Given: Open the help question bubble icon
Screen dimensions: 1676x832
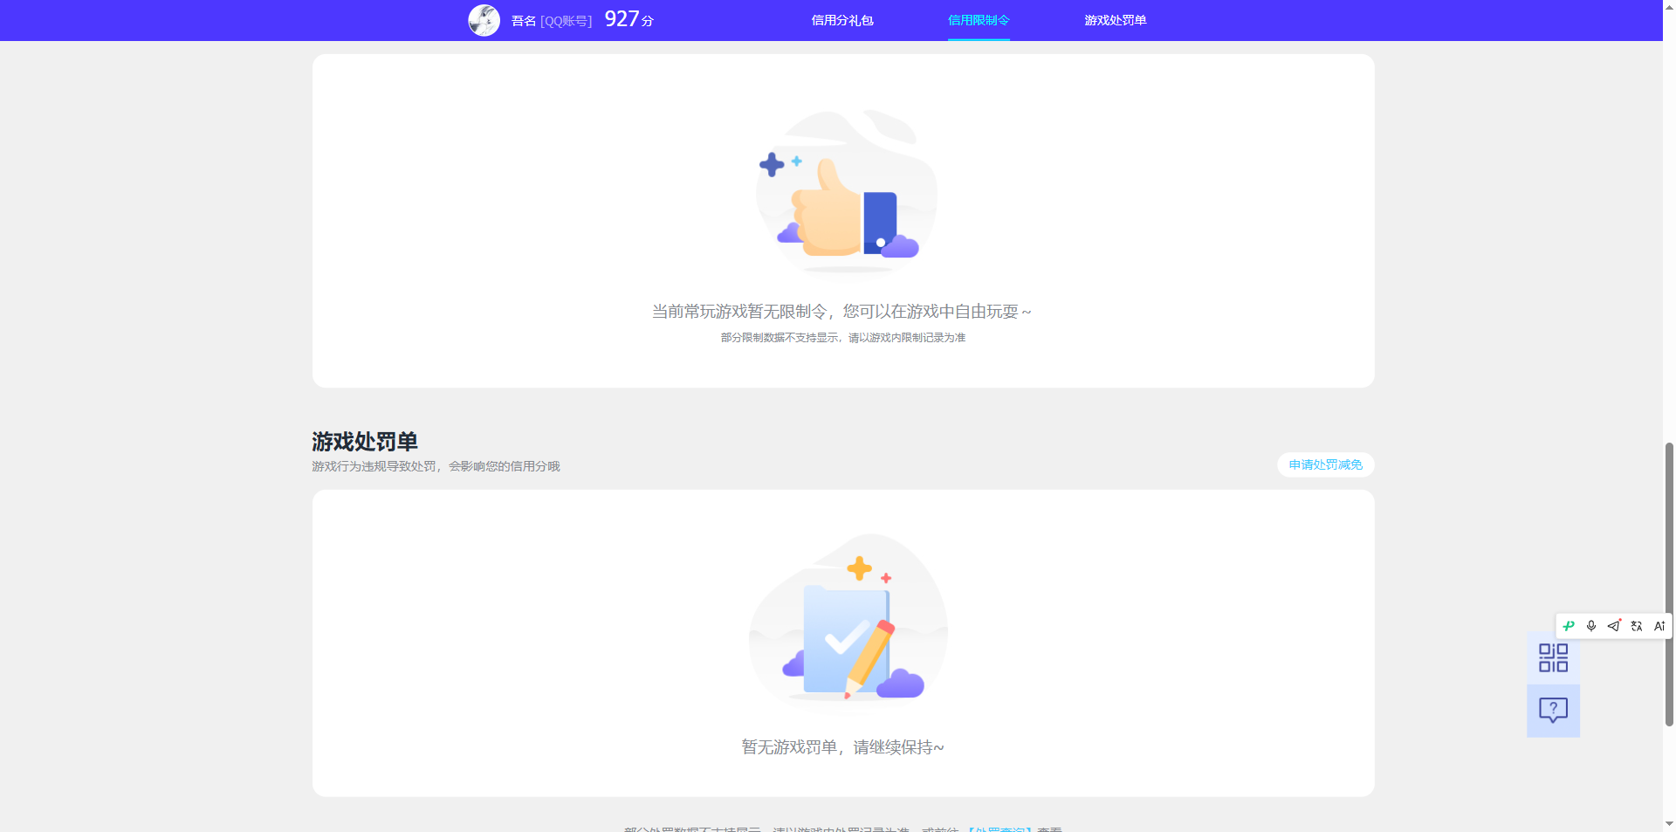Looking at the screenshot, I should coord(1553,711).
